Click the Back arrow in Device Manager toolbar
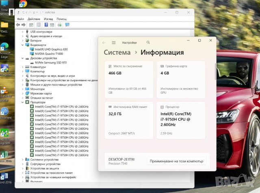Viewport: 260px width, 193px height. 18,25
